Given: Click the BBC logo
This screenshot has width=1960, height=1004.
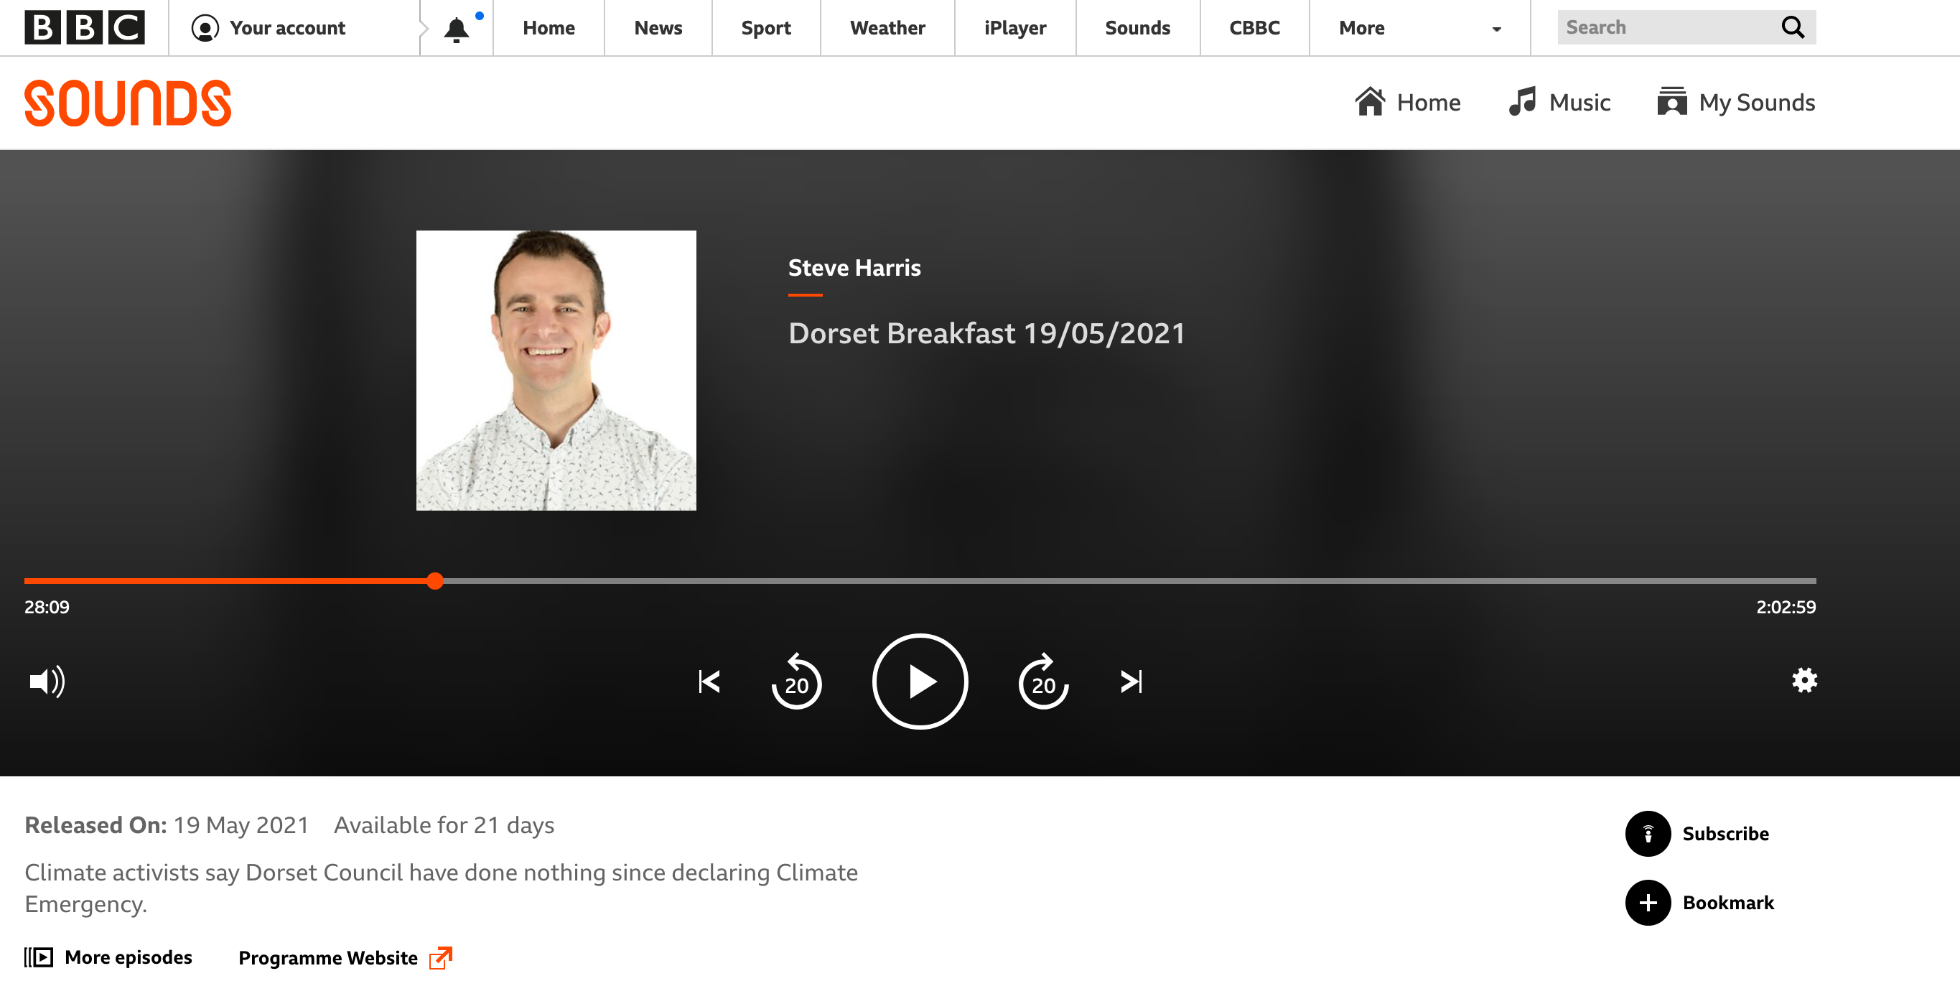Looking at the screenshot, I should tap(85, 27).
